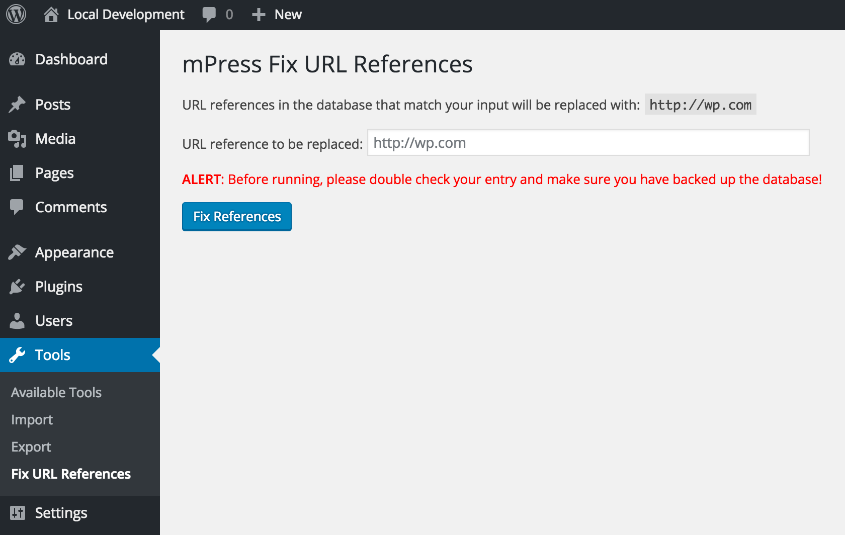Click the Dashboard gauge icon
The image size is (845, 535).
click(x=17, y=59)
